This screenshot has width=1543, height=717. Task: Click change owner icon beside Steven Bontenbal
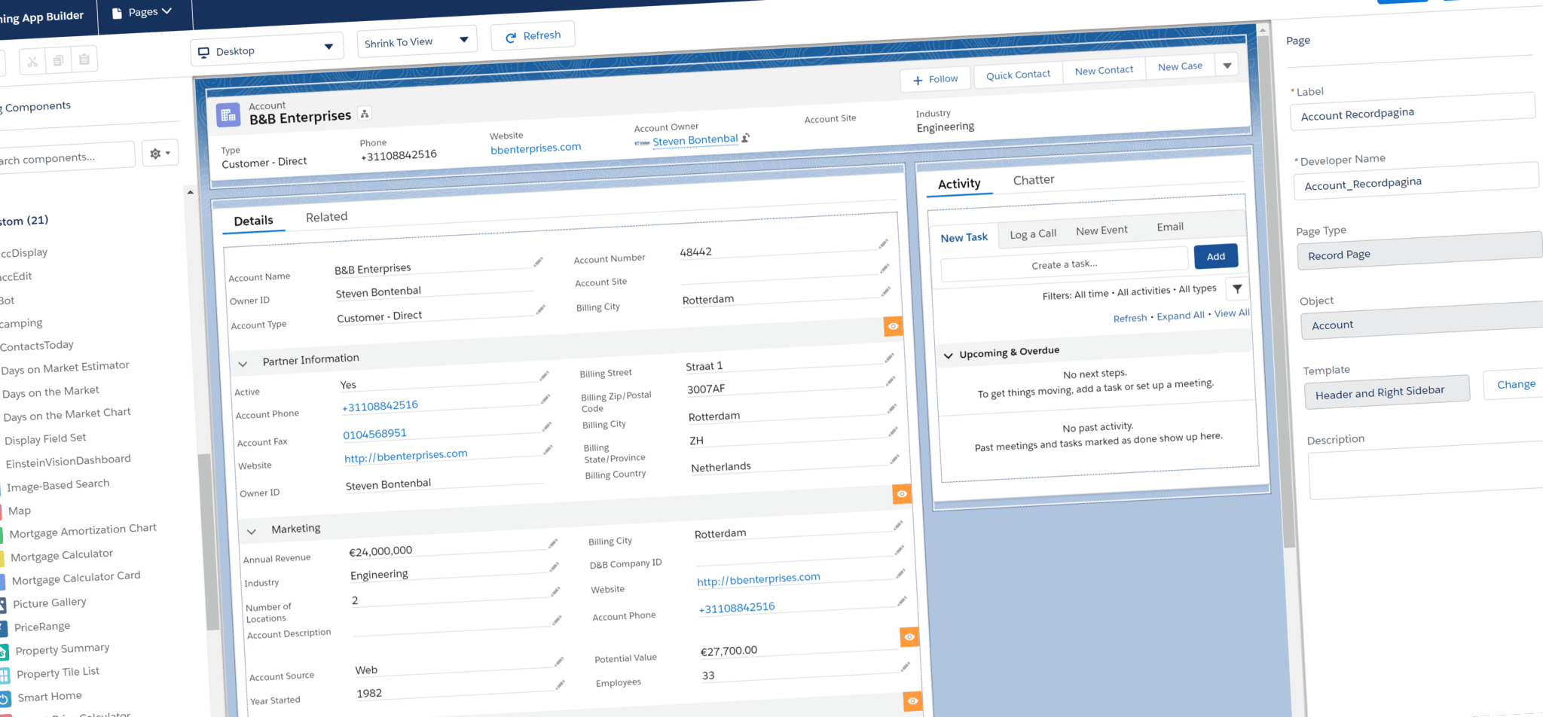[x=745, y=138]
